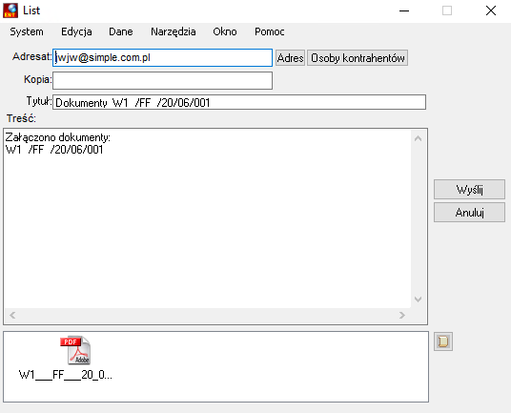This screenshot has width=511, height=413.
Task: Focus the Adresat email field
Action: coord(163,57)
